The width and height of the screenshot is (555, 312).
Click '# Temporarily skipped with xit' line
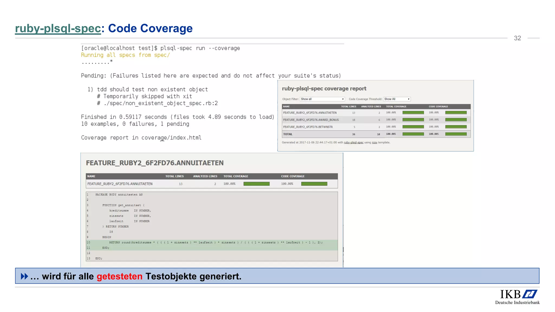tap(144, 96)
